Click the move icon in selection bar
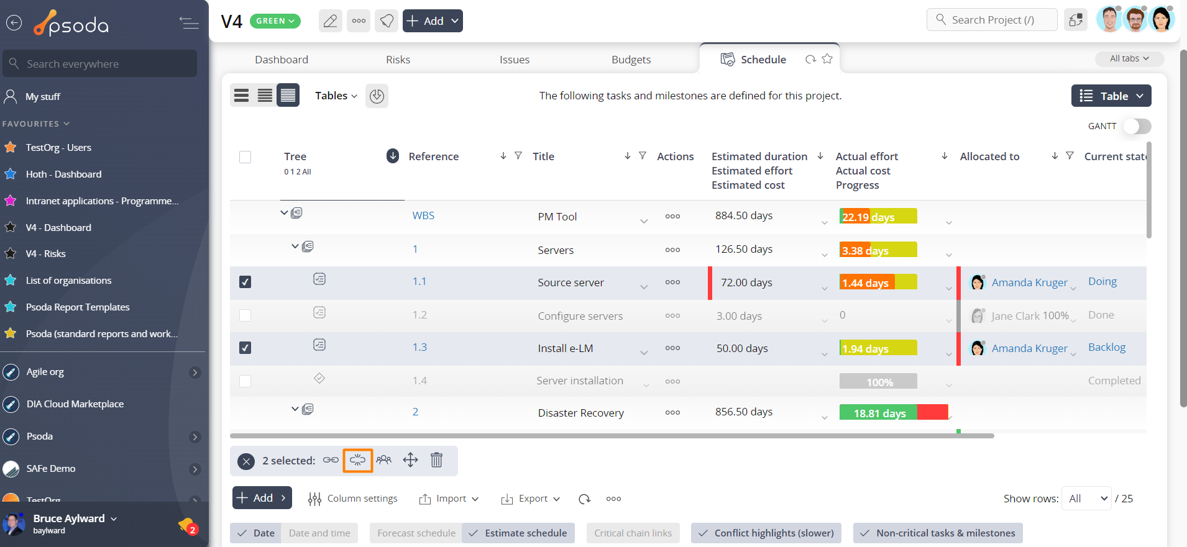The width and height of the screenshot is (1187, 547). pyautogui.click(x=410, y=460)
